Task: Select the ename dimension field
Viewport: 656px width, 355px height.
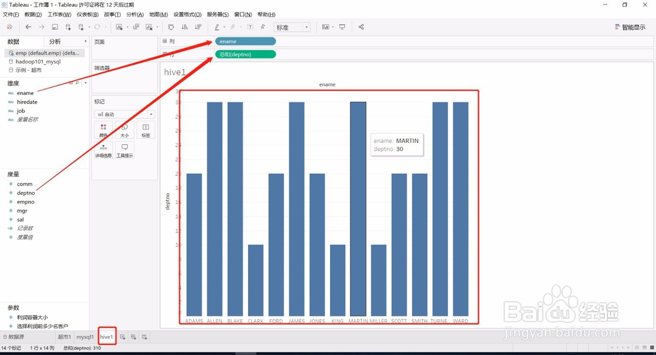Action: [25, 93]
